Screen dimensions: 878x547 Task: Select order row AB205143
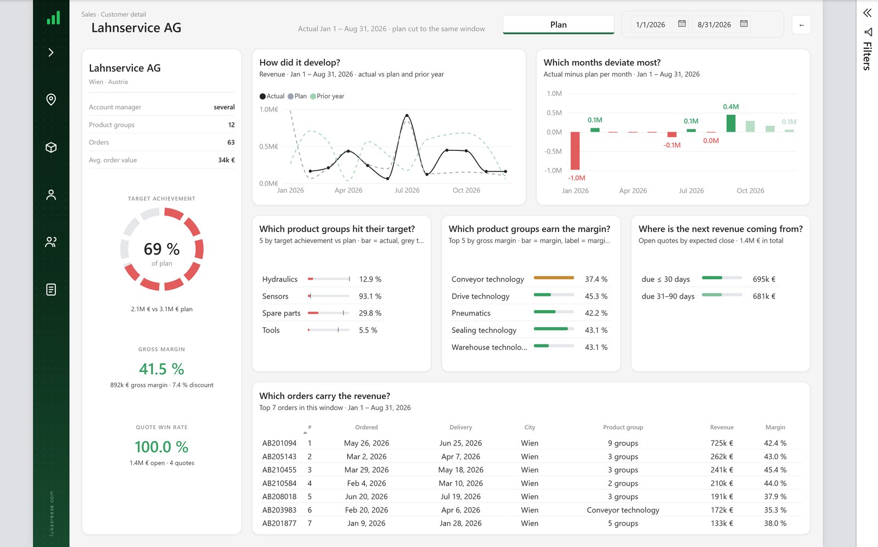[x=531, y=456]
